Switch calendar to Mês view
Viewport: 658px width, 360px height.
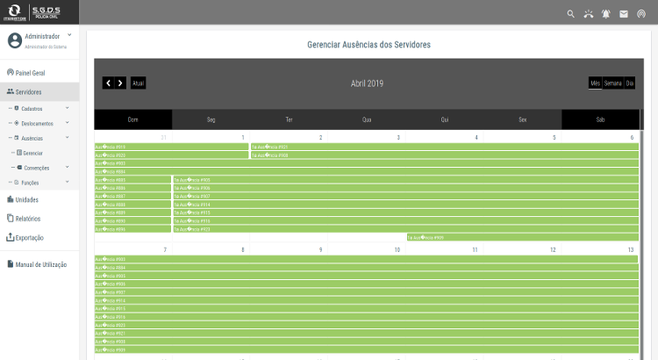[x=595, y=83]
